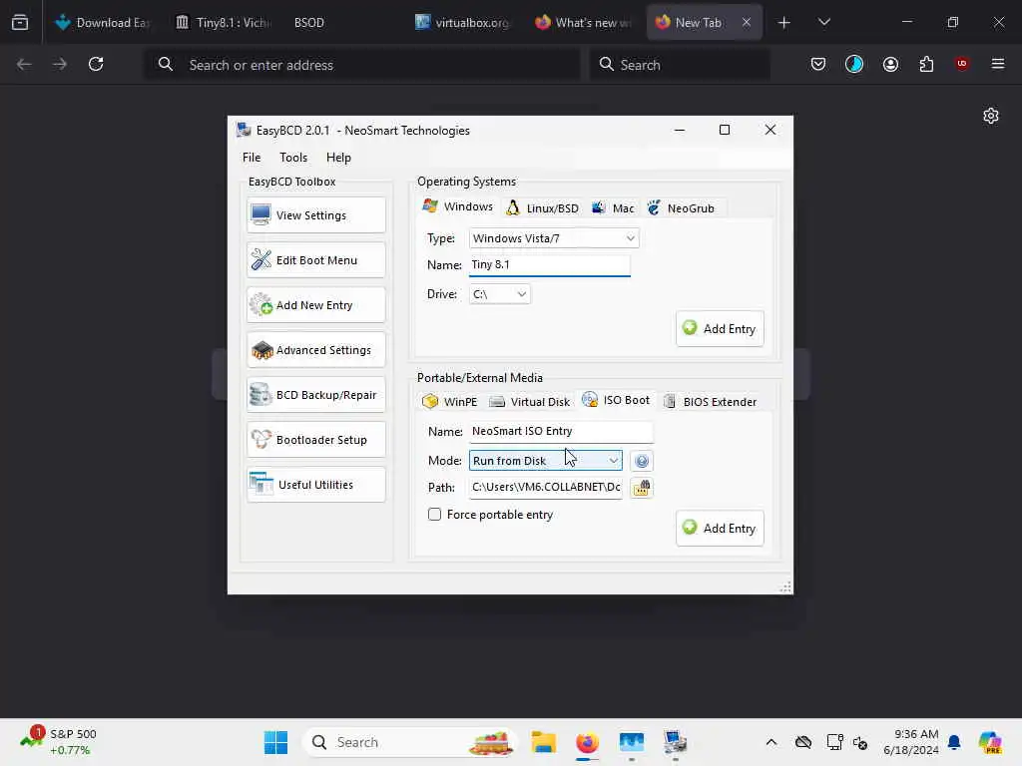1022x766 pixels.
Task: Open New Tab personalize gear icon
Action: click(991, 116)
